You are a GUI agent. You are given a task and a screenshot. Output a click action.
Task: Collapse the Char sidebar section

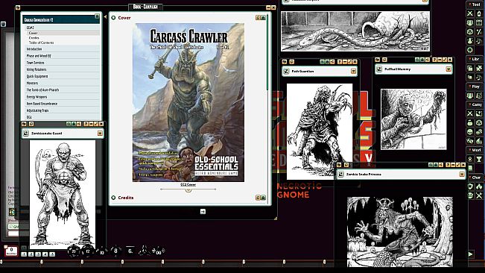coord(475,178)
